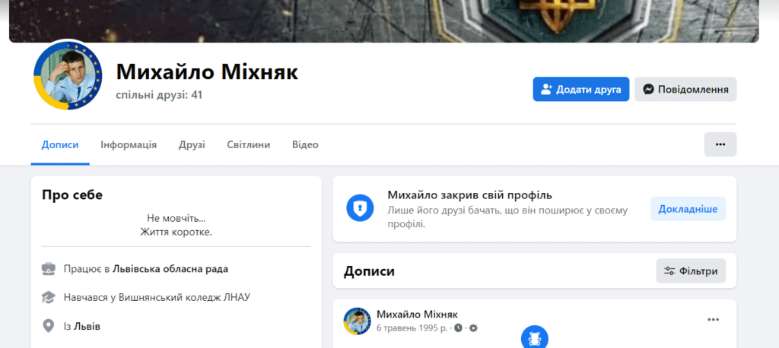Click the post author's small avatar
779x348 pixels.
[358, 321]
